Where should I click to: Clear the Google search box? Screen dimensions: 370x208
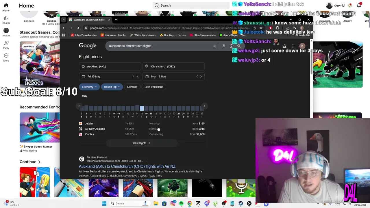pos(214,46)
